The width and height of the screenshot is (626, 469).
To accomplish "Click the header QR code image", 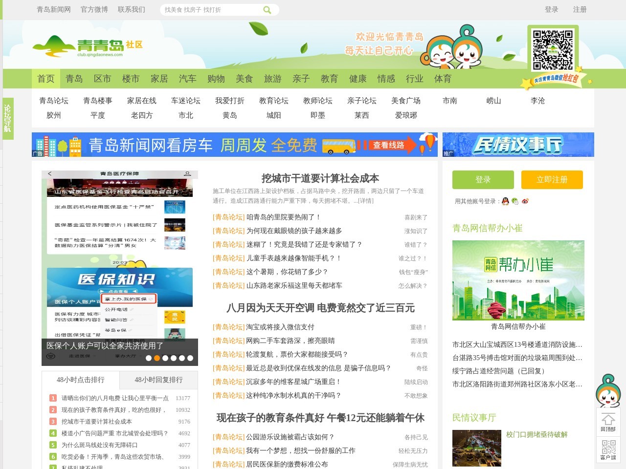I will tap(553, 49).
